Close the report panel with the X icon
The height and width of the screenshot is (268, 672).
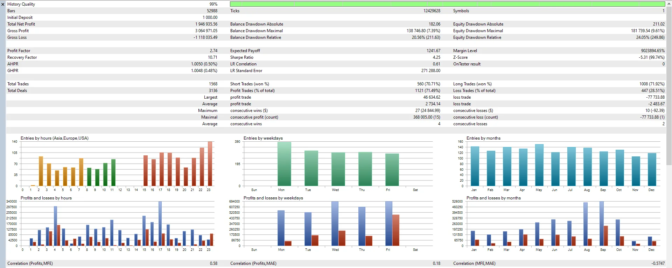3,4
